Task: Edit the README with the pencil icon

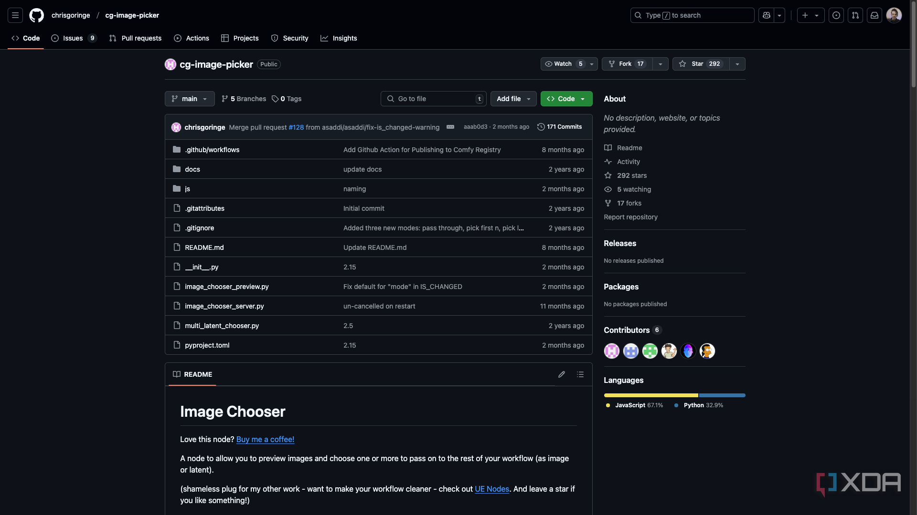Action: point(562,374)
